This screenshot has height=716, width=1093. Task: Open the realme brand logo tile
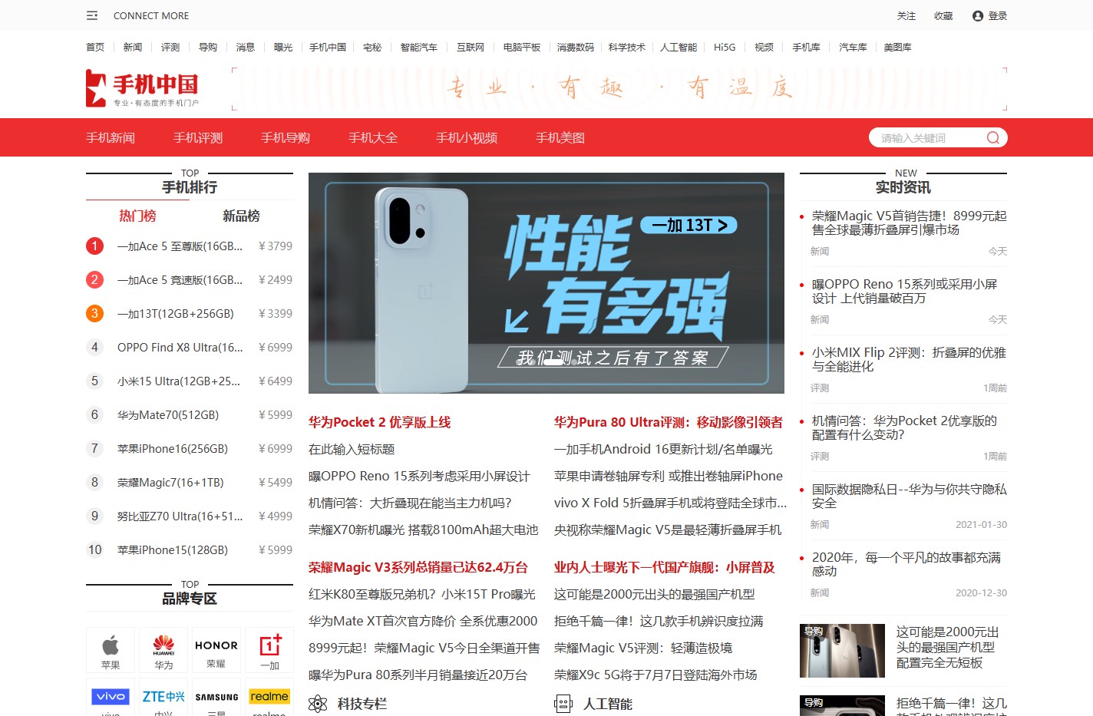point(269,697)
